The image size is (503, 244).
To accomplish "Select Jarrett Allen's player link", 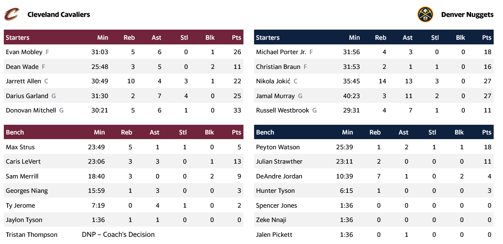I will point(23,81).
